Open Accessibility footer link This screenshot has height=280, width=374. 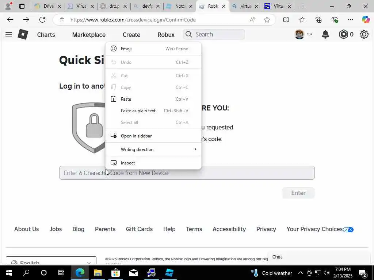[x=229, y=229]
